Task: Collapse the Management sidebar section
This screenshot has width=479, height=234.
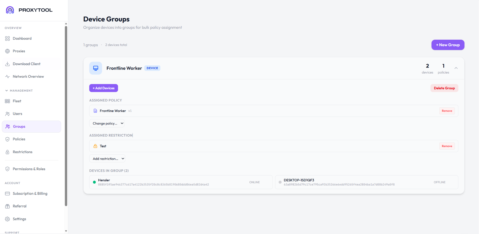Action: (19, 91)
